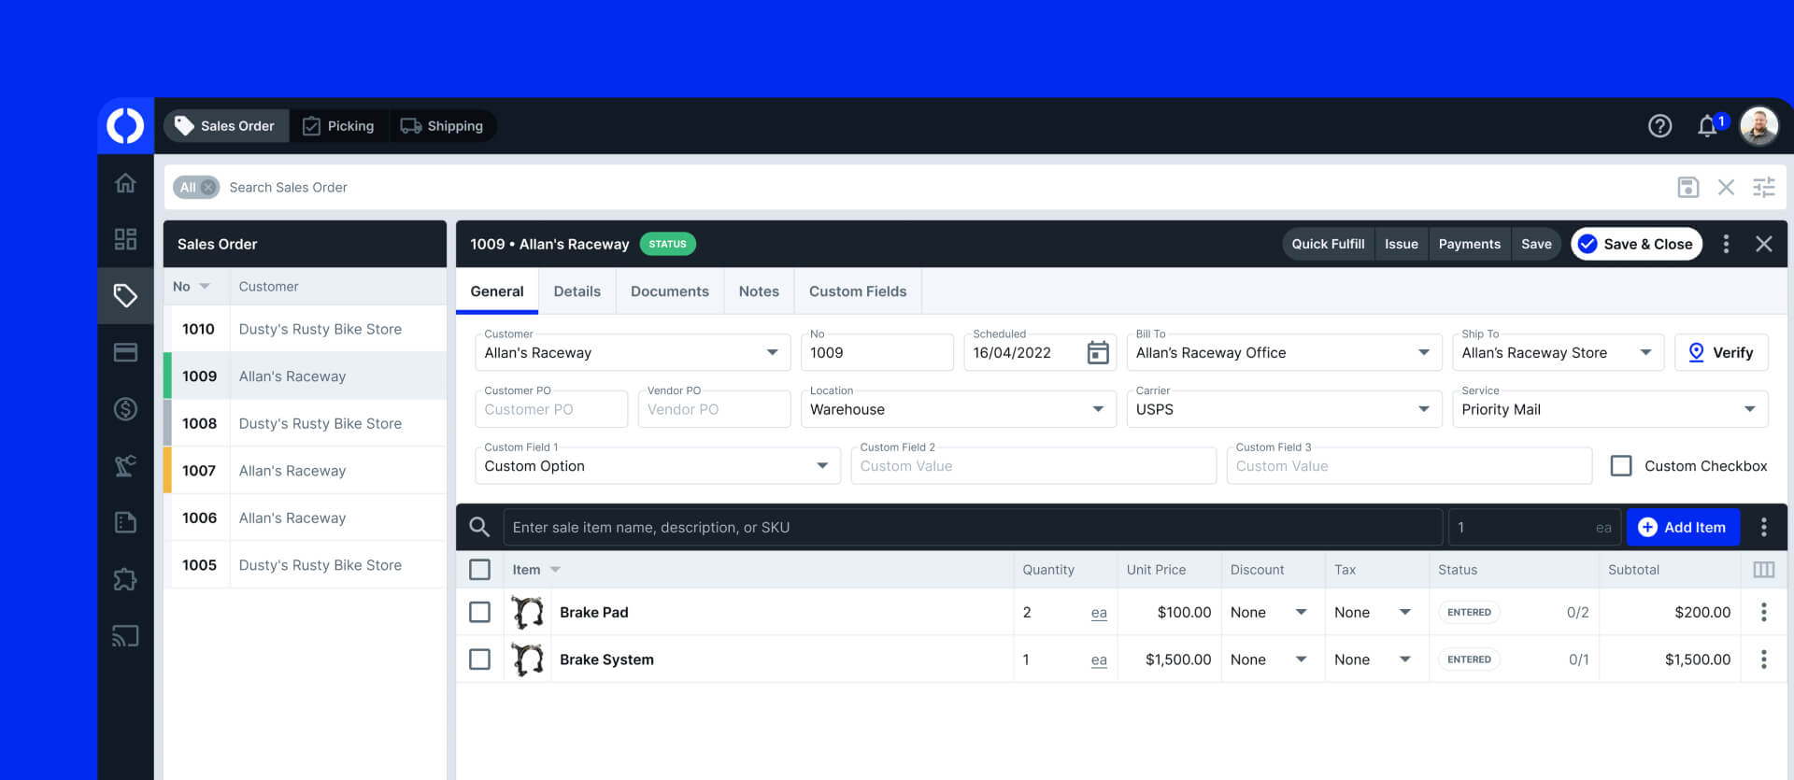
Task: Switch to the Documents tab
Action: point(669,291)
